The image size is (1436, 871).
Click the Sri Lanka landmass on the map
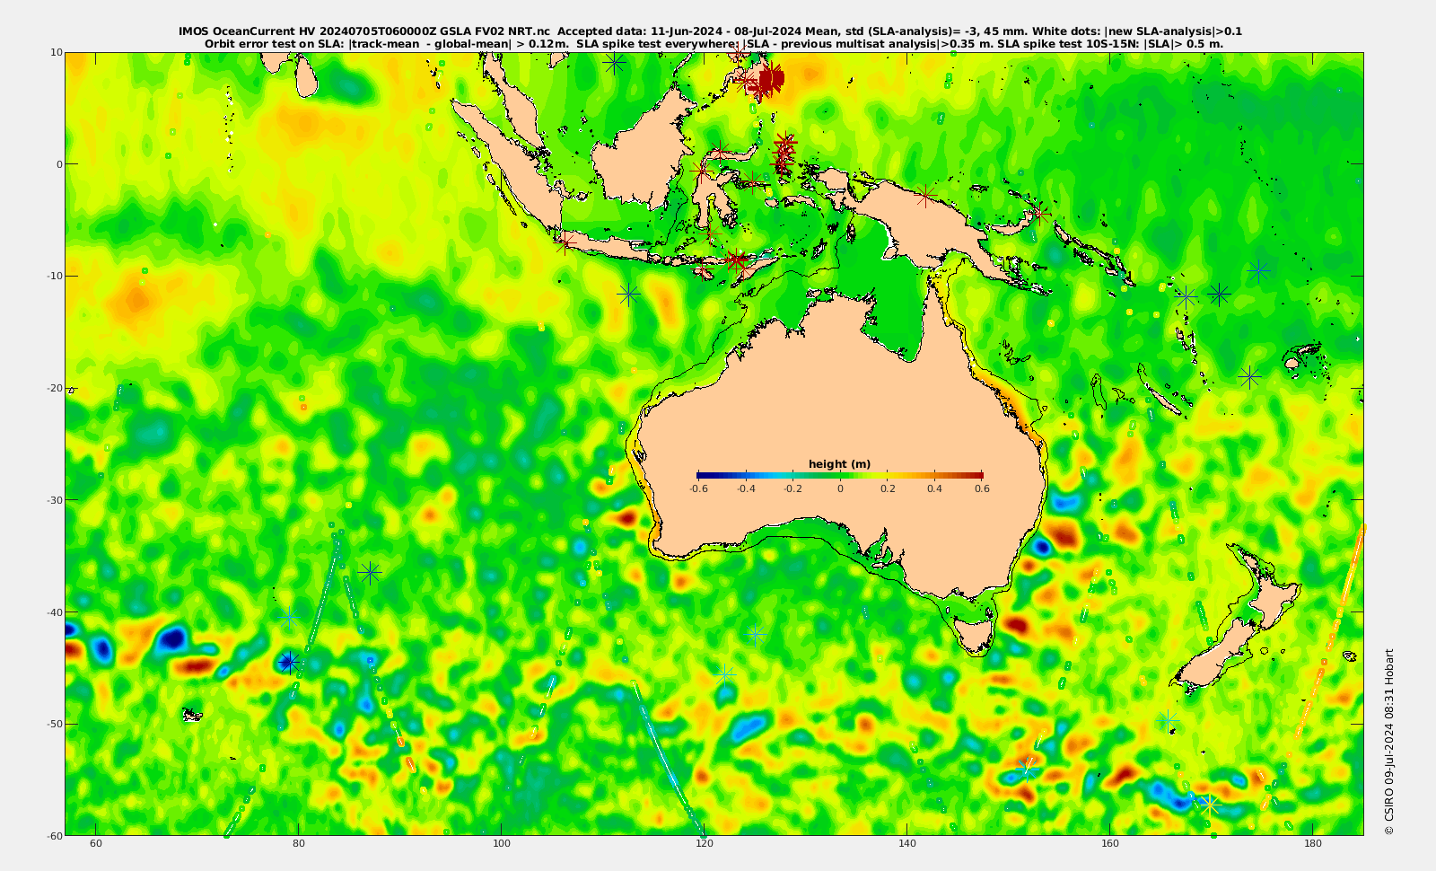(305, 76)
